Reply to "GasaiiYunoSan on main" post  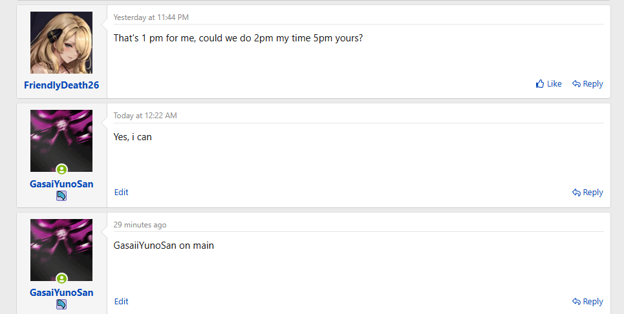[x=587, y=302]
